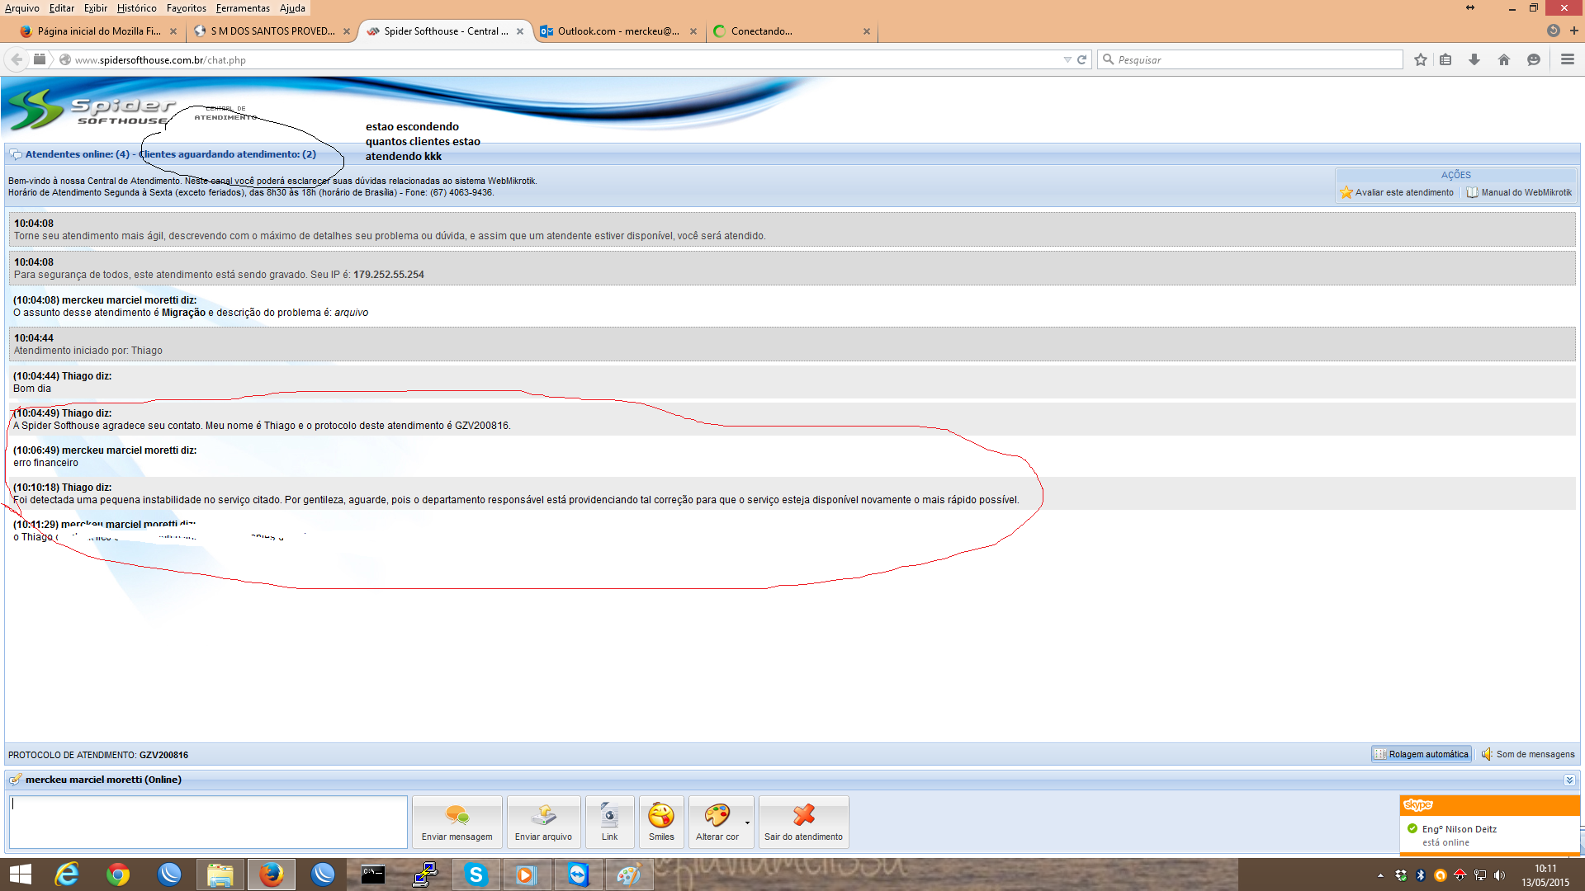Open Firefox hamburger menu button
The height and width of the screenshot is (891, 1585).
[x=1567, y=59]
